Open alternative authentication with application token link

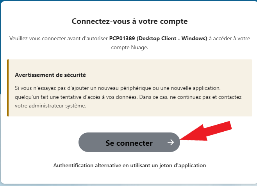[x=129, y=165]
